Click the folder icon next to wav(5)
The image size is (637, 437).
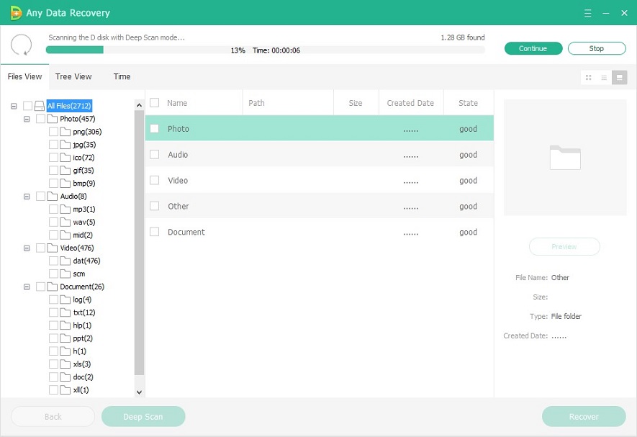(x=65, y=222)
